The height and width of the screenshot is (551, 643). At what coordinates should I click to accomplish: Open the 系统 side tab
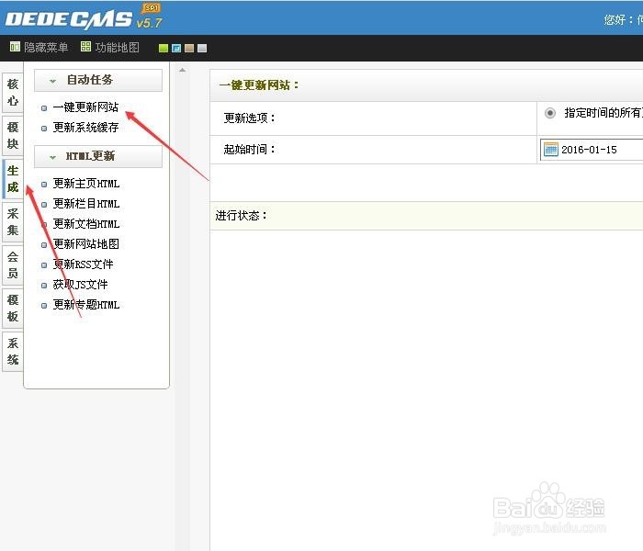12,352
